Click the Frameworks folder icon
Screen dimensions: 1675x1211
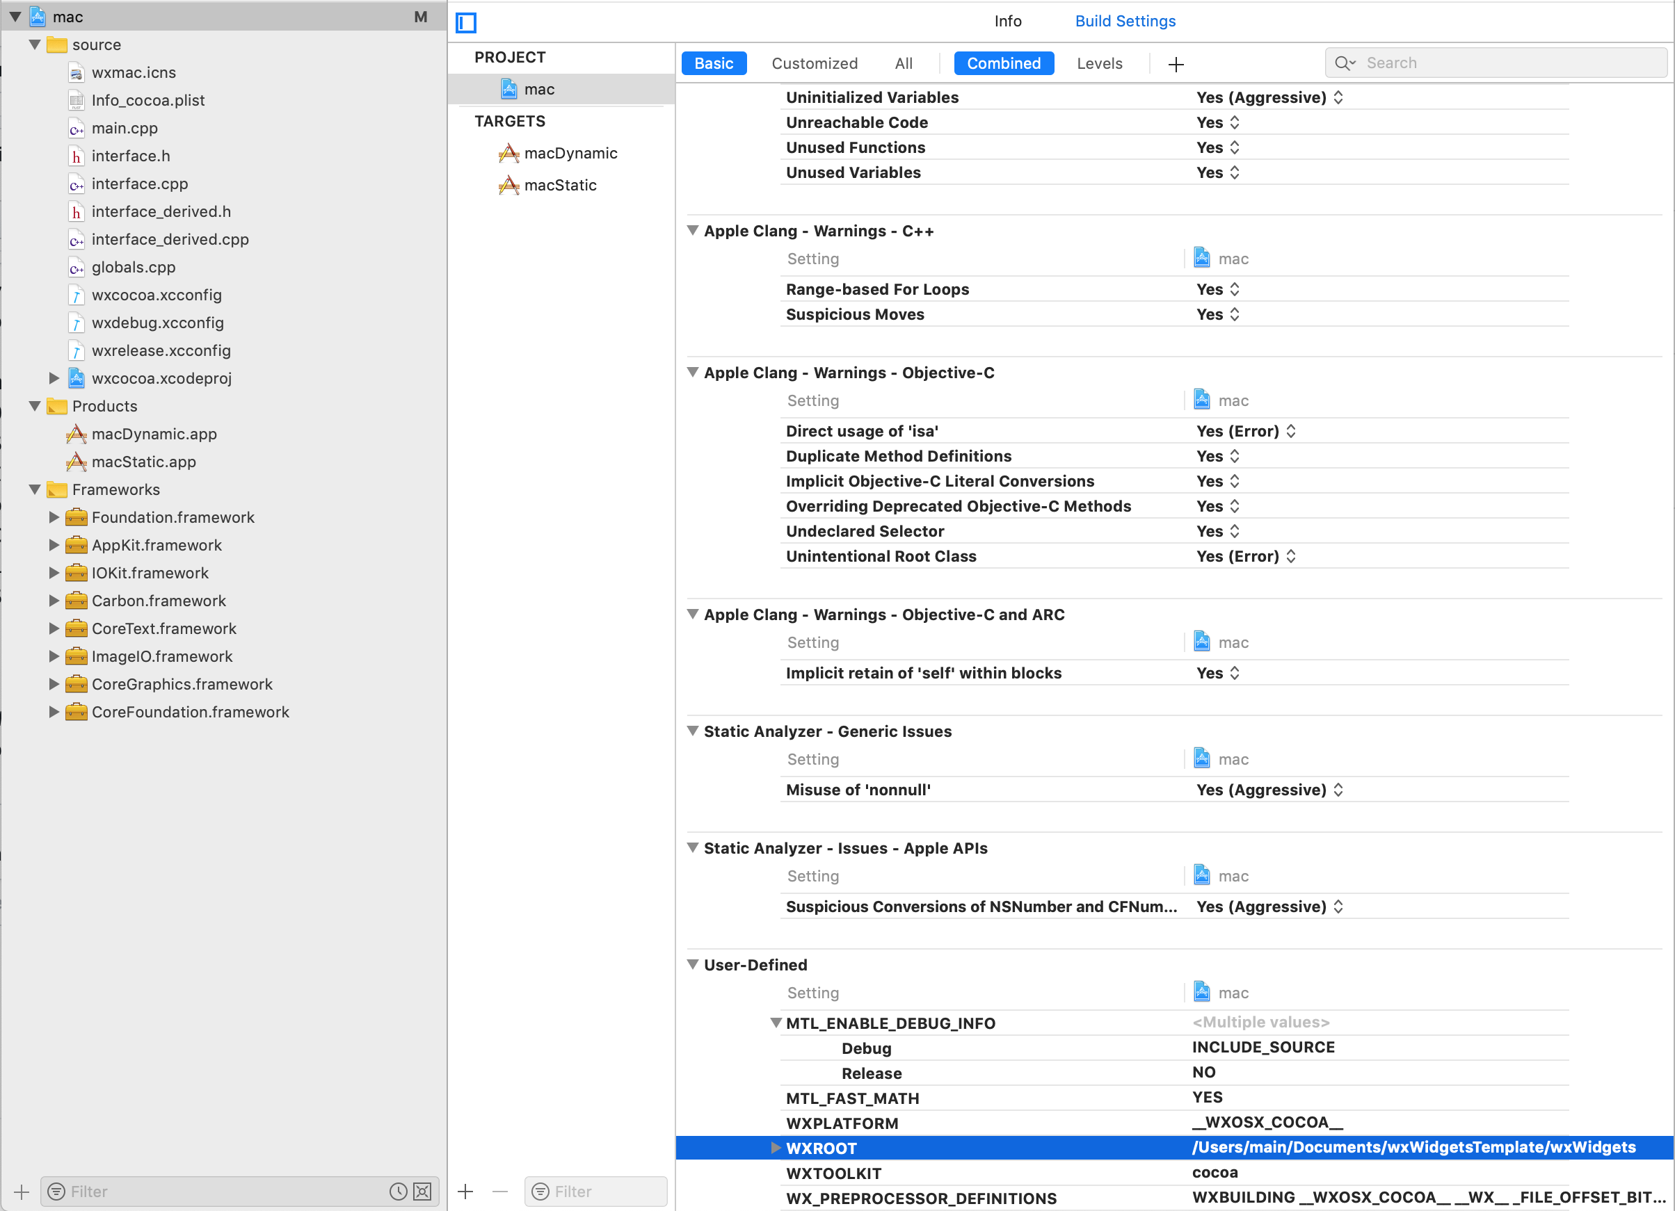click(57, 490)
